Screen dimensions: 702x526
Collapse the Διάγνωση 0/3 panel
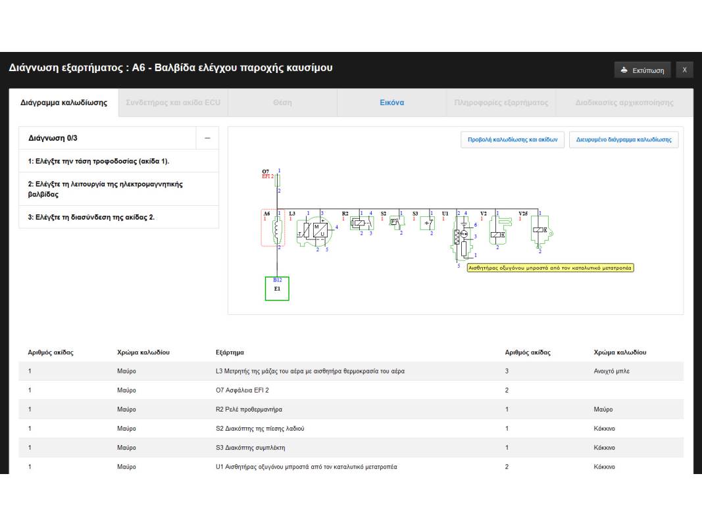click(207, 138)
